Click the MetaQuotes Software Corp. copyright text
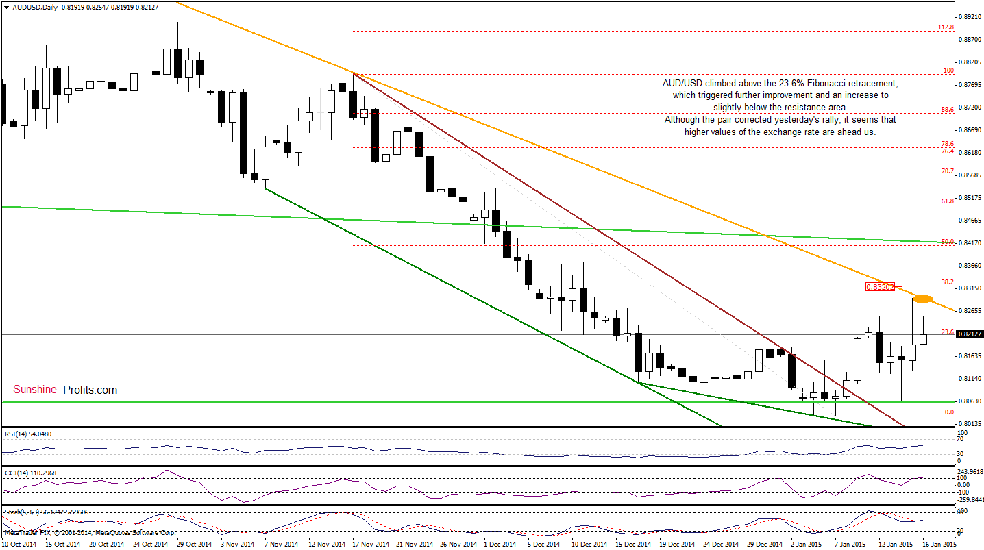The height and width of the screenshot is (550, 984). pyautogui.click(x=90, y=532)
